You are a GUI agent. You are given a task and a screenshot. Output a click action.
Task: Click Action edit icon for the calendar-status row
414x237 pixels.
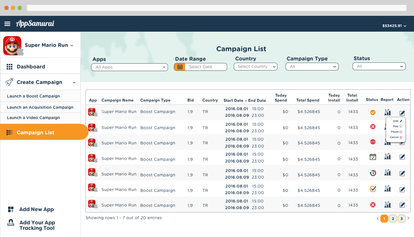pyautogui.click(x=402, y=157)
